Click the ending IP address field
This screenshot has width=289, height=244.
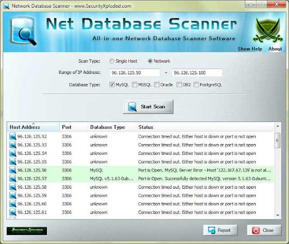(197, 73)
